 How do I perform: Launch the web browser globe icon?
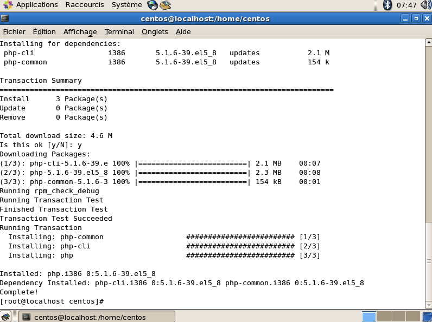click(153, 5)
